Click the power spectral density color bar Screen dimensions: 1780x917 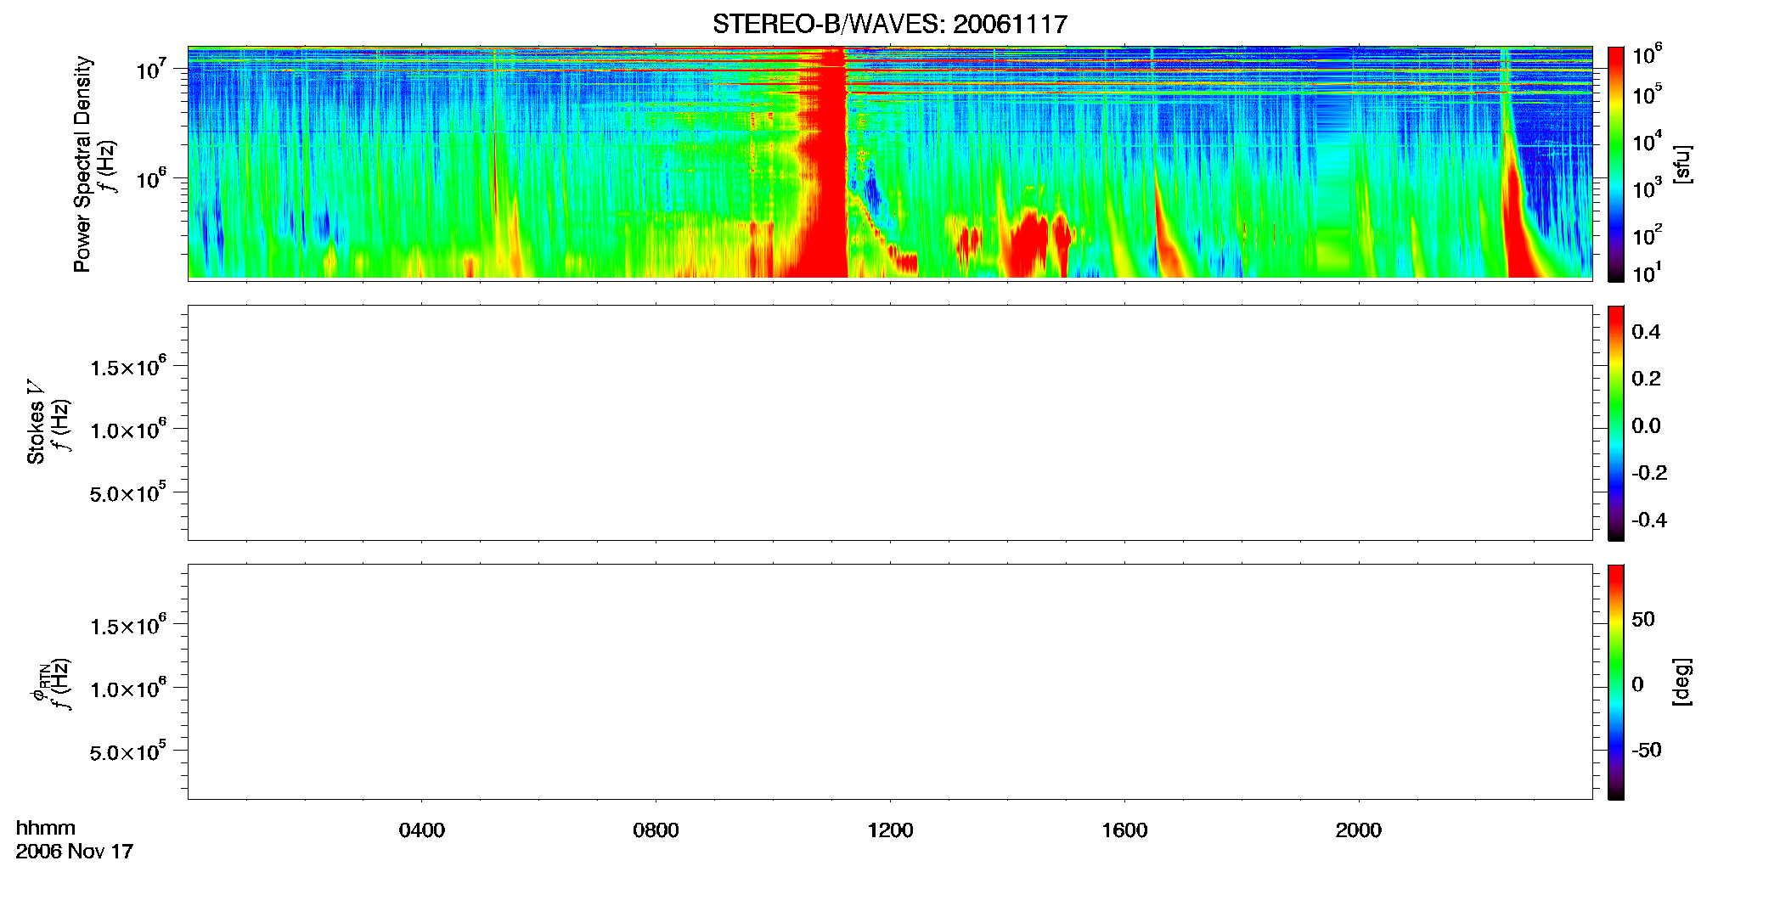point(1615,164)
